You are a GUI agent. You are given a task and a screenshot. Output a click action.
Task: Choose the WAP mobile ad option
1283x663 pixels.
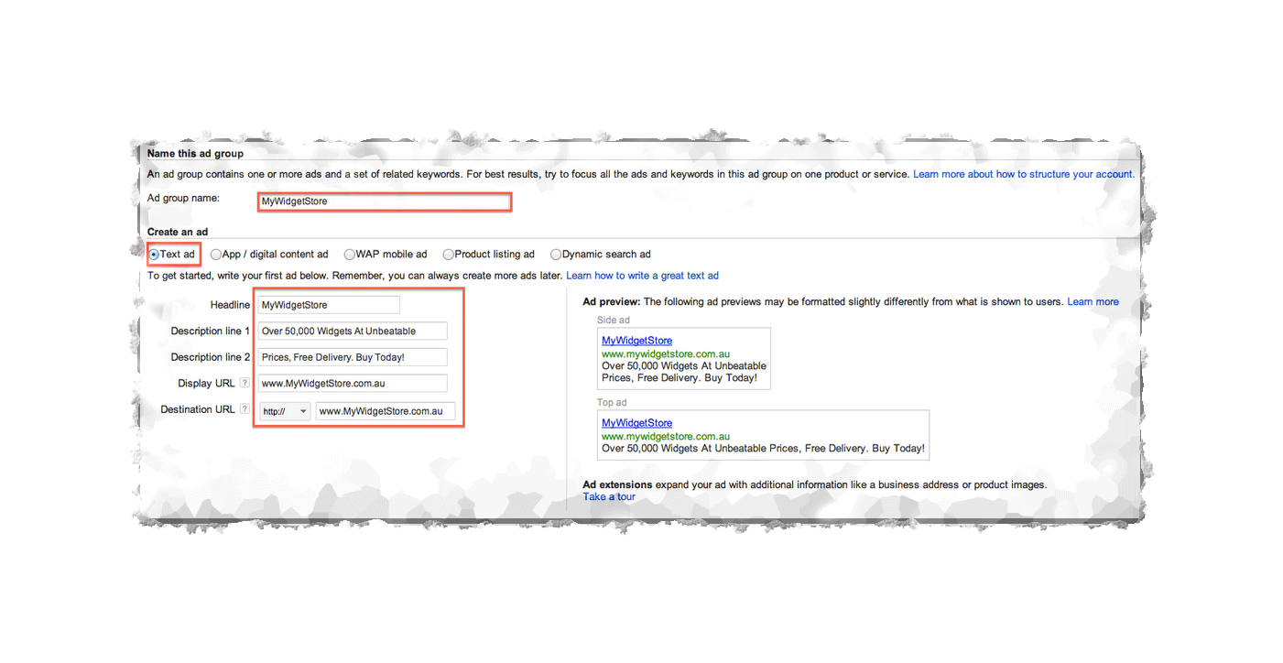tap(350, 255)
